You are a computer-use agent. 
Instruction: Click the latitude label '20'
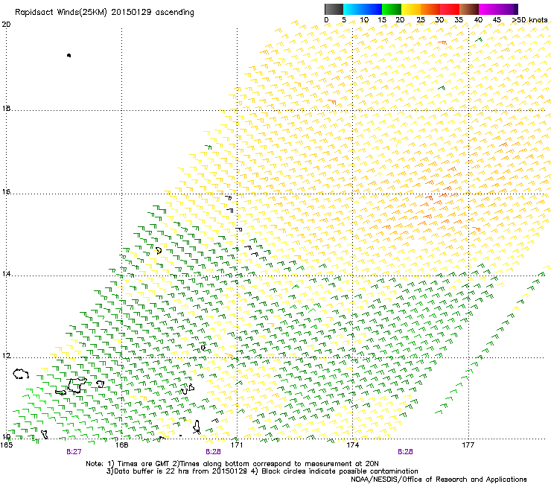coord(6,25)
